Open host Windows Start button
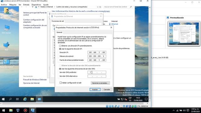Screen dimensions: 201x113 click(3, 110)
